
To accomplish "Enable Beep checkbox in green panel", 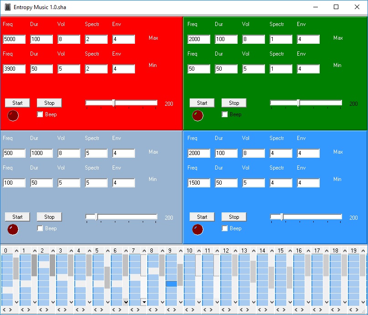I will coord(224,114).
